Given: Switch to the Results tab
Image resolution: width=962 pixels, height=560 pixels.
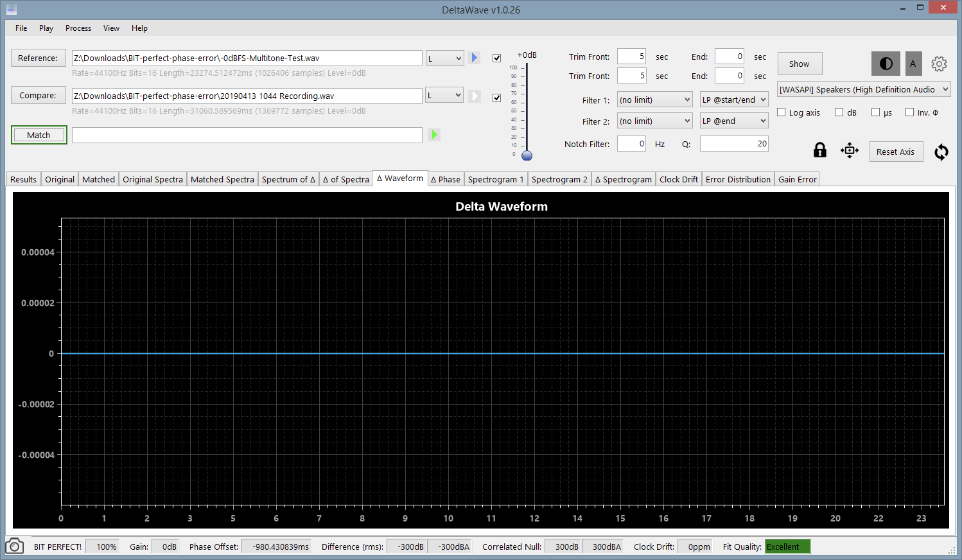Looking at the screenshot, I should click(24, 179).
